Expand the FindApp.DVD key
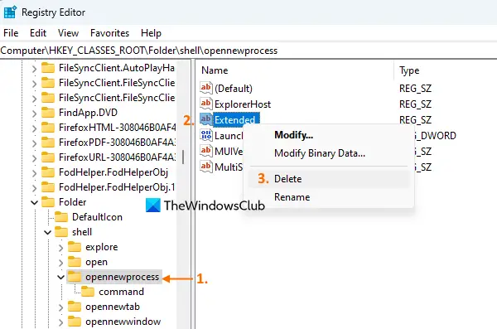 pyautogui.click(x=34, y=114)
